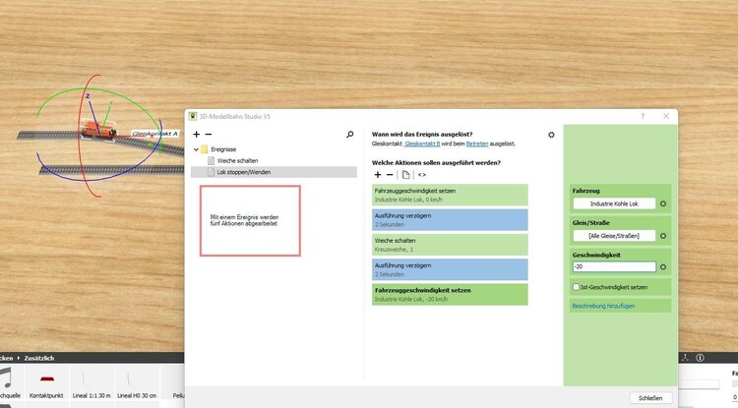
Task: Remove the event via the minus icon above Ereignisse
Action: [209, 135]
